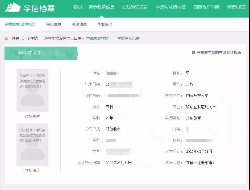Viewport: 250px width, 190px height.
Task: Click the 尝试绑定学籍 link
Action: point(97,38)
